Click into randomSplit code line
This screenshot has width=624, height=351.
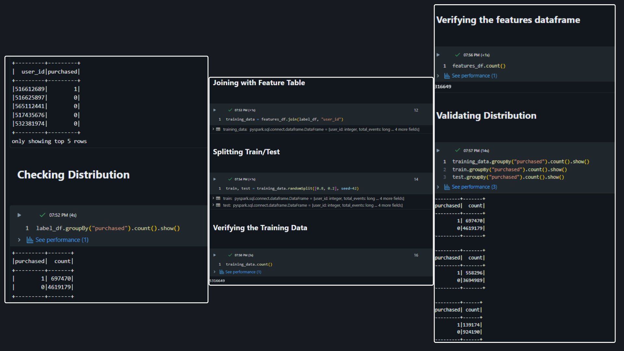click(x=292, y=188)
